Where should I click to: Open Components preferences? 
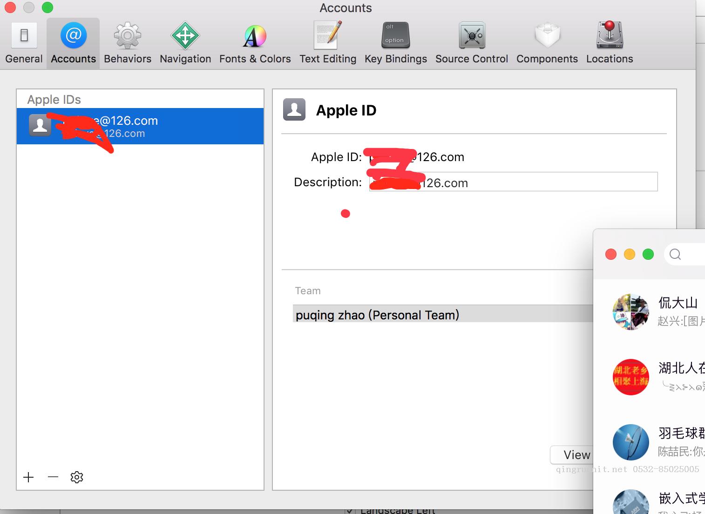[547, 43]
